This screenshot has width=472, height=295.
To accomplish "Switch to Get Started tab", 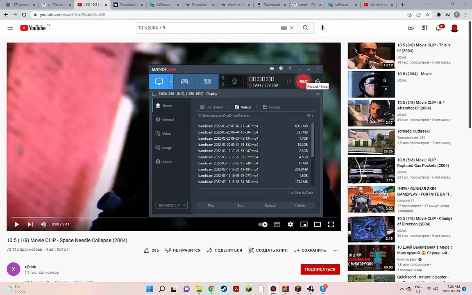I will [211, 107].
